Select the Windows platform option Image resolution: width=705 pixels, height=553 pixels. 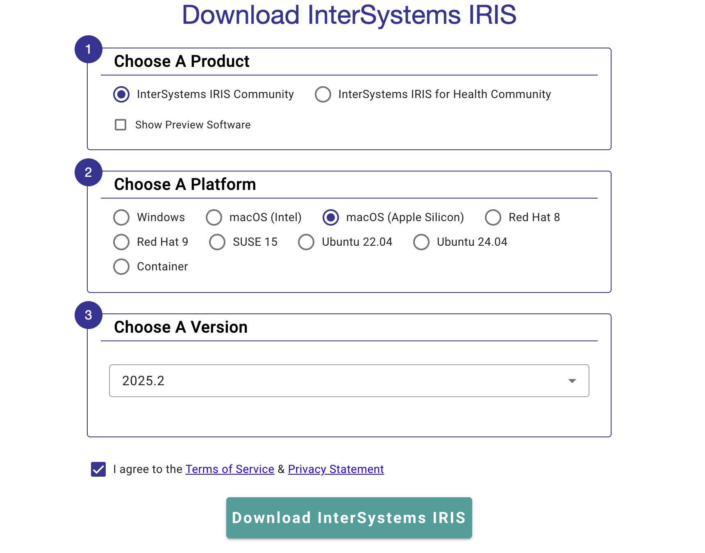(x=121, y=217)
